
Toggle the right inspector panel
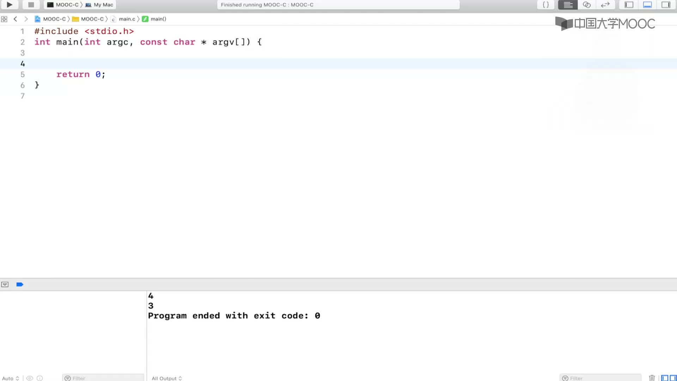click(x=666, y=5)
